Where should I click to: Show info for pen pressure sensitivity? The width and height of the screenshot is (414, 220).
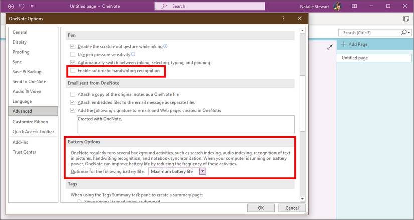tap(133, 54)
